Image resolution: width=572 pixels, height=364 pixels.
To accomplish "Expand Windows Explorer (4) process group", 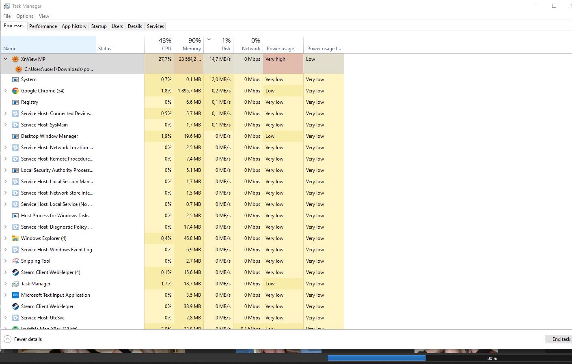I will click(6, 238).
